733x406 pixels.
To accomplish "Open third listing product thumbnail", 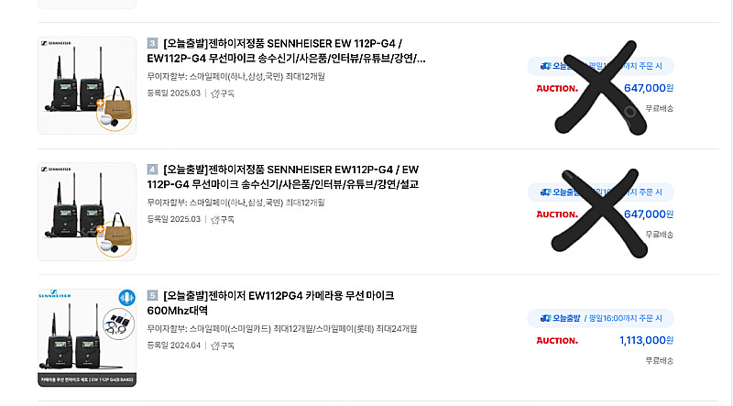I will click(87, 85).
